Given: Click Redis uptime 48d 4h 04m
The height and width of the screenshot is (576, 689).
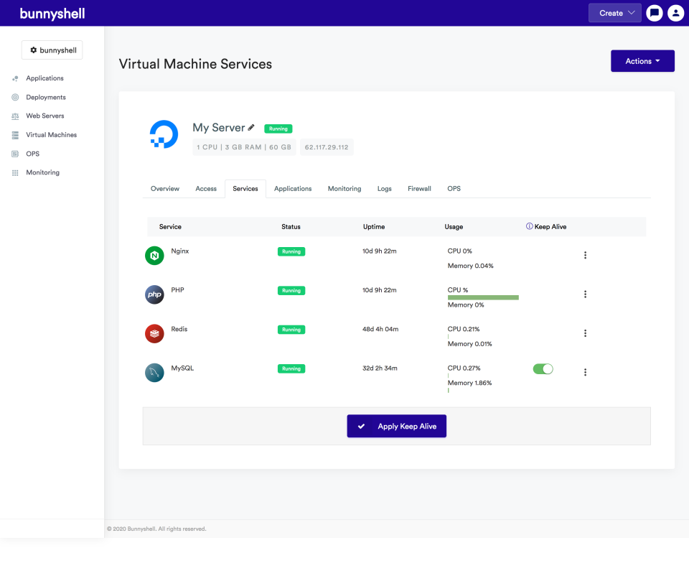Looking at the screenshot, I should [x=380, y=330].
